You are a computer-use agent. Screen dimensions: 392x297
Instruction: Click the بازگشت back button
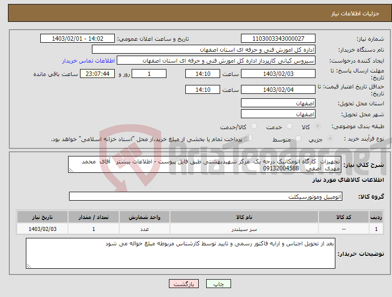[x=184, y=284]
